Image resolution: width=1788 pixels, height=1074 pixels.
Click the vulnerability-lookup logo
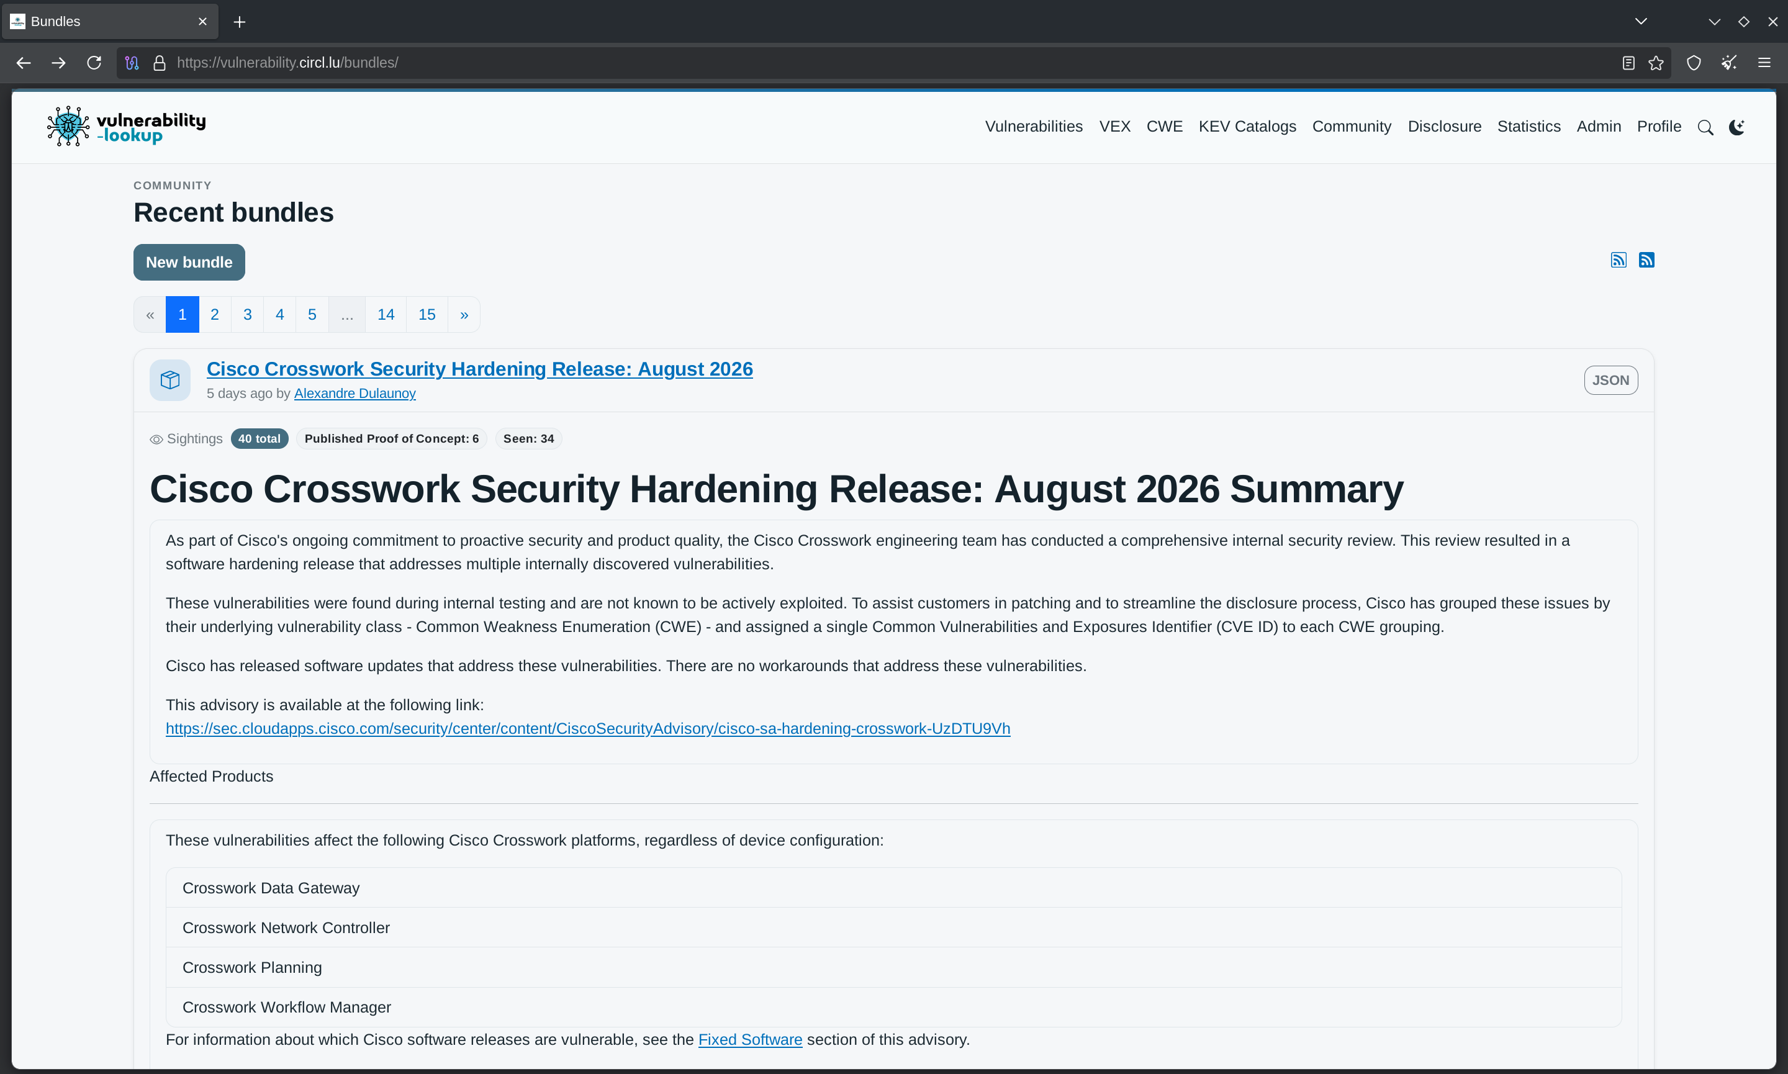click(x=126, y=126)
